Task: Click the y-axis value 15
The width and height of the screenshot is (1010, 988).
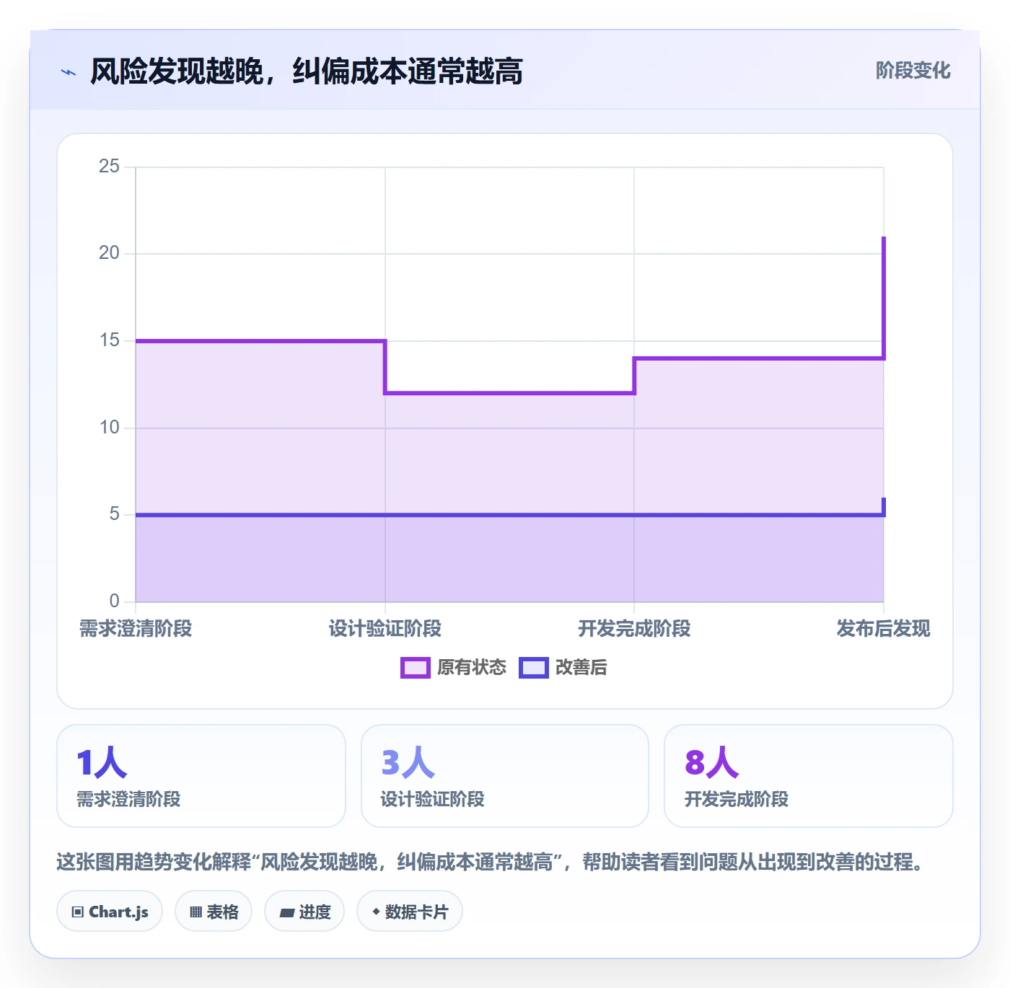Action: click(x=109, y=340)
